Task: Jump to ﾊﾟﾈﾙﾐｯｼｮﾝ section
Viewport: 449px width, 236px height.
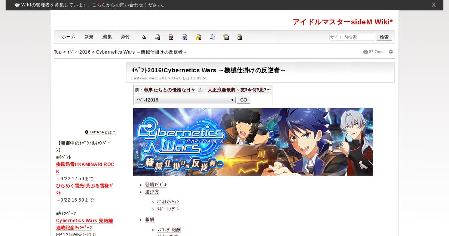Action: (168, 202)
